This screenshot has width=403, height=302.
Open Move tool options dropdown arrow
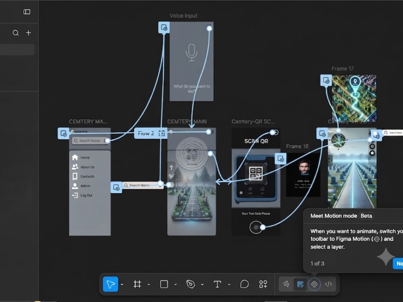pyautogui.click(x=122, y=284)
